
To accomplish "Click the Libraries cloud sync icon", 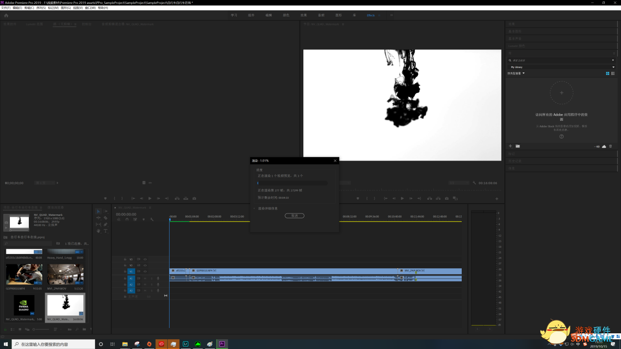I will tap(604, 146).
